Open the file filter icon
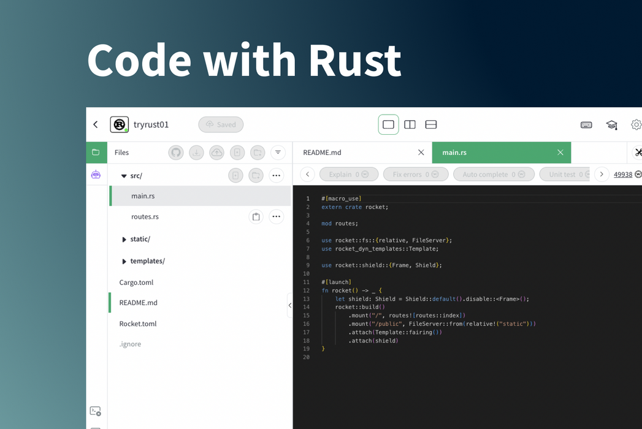The width and height of the screenshot is (642, 429). 278,152
